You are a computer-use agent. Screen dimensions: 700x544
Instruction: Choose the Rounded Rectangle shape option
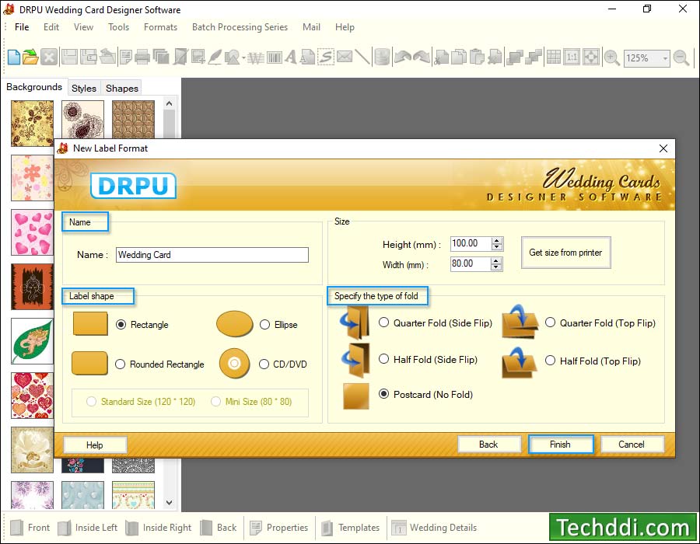point(120,364)
